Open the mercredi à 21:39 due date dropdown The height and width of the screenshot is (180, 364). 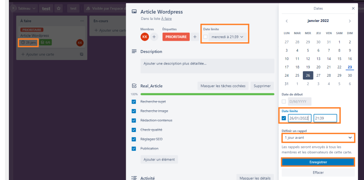point(227,37)
